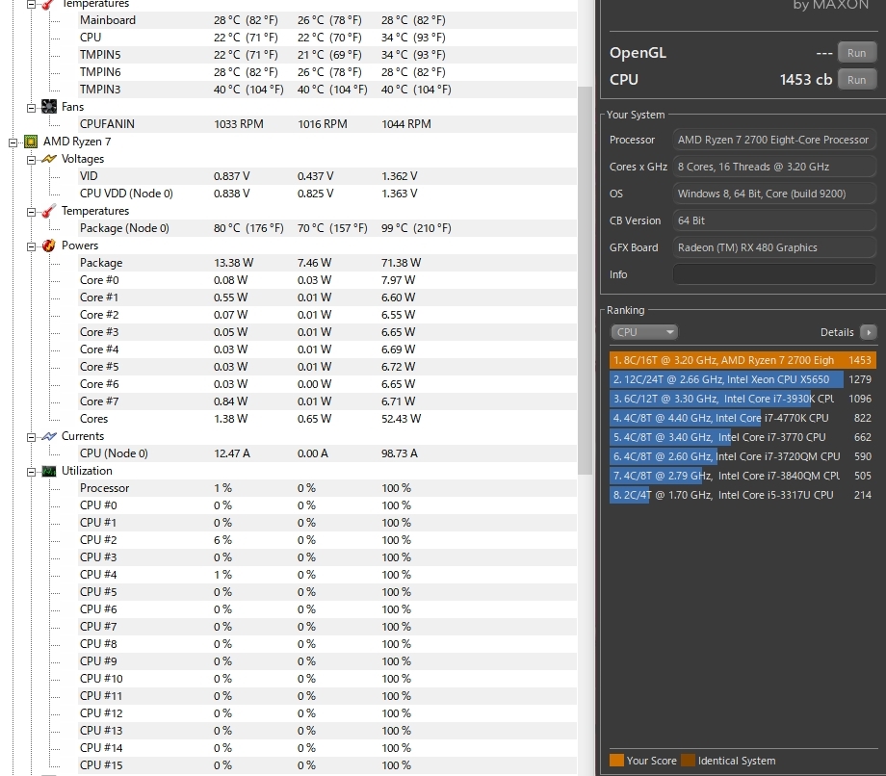Select the Package (Node 0) temperature row
Viewport: 886px width, 776px height.
click(327, 228)
